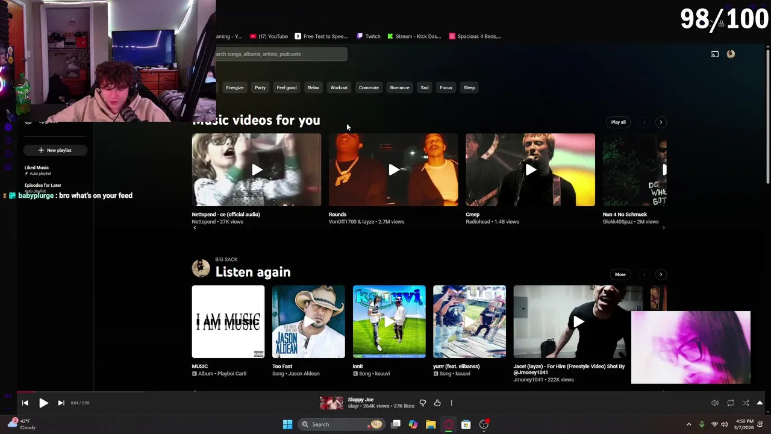The width and height of the screenshot is (771, 434).
Task: Click the Radiohead artist link
Action: (x=479, y=222)
